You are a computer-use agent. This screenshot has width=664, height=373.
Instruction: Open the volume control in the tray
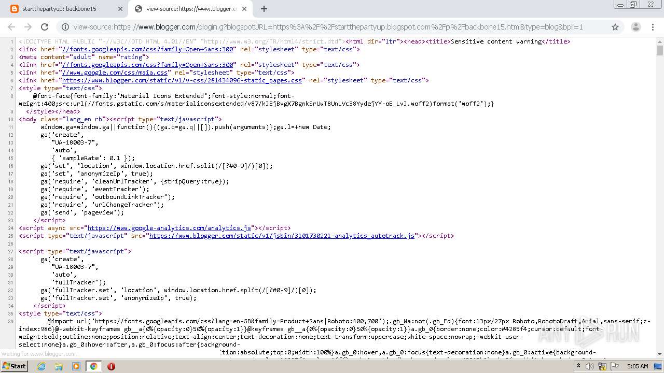(x=590, y=366)
